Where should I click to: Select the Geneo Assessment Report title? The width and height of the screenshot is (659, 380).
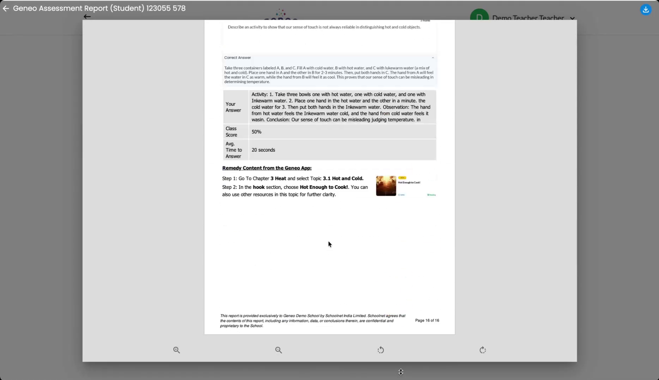(x=99, y=8)
